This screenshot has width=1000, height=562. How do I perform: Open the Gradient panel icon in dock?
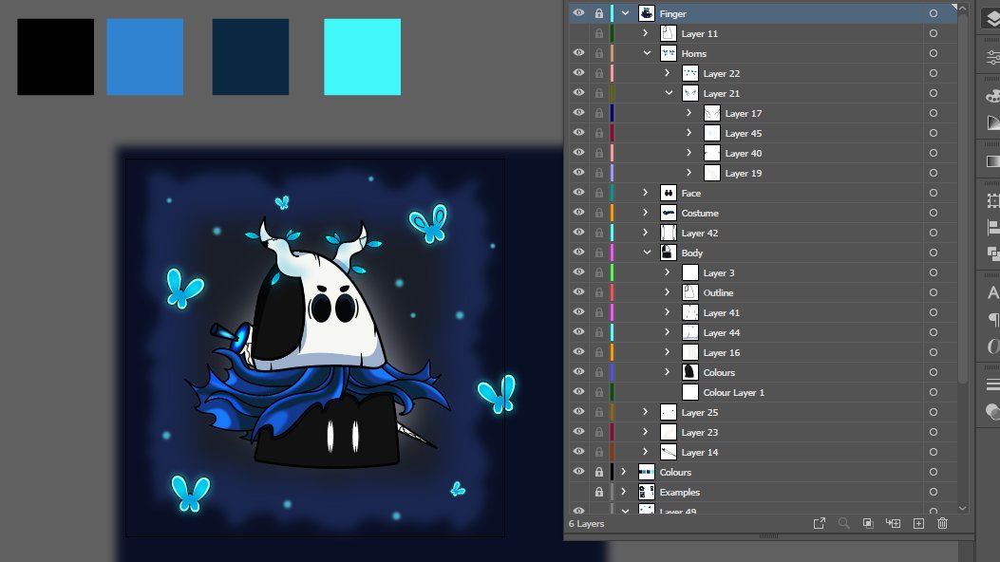pos(992,161)
